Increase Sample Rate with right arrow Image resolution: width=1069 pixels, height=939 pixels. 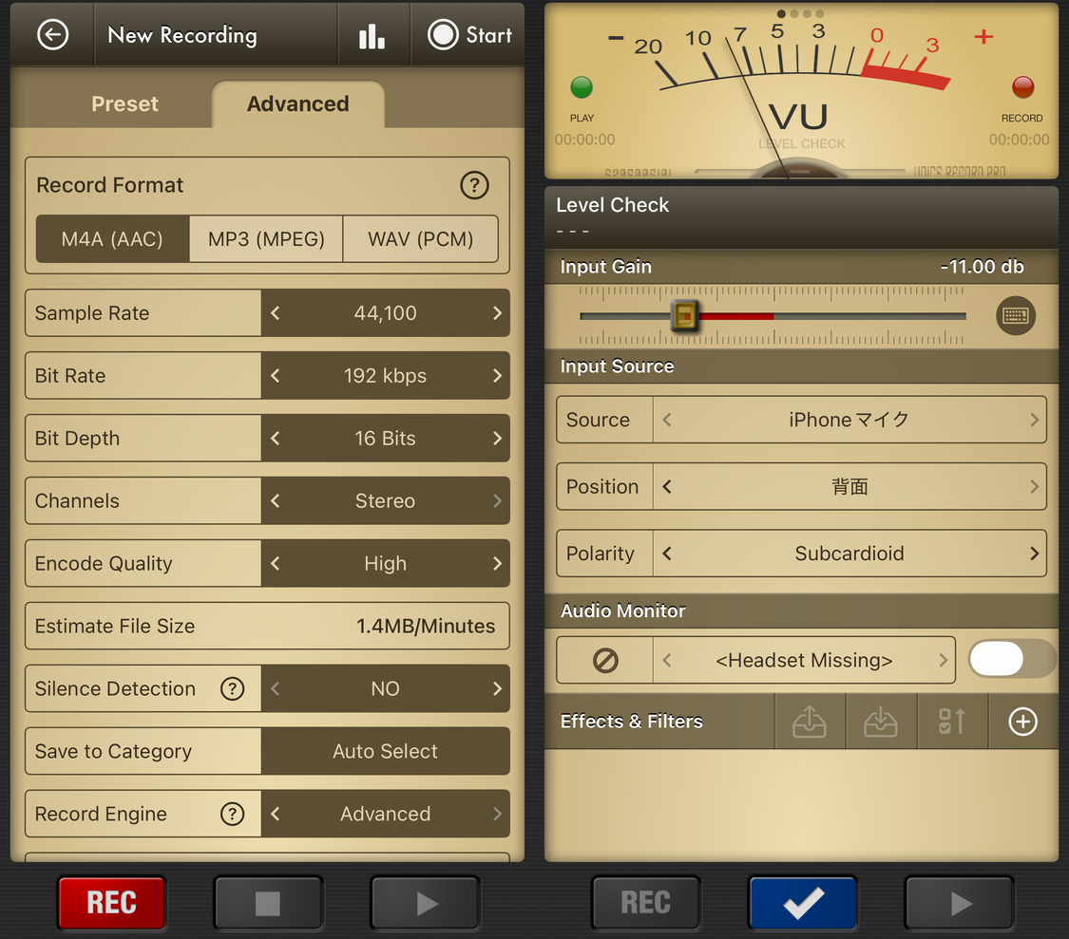[497, 313]
